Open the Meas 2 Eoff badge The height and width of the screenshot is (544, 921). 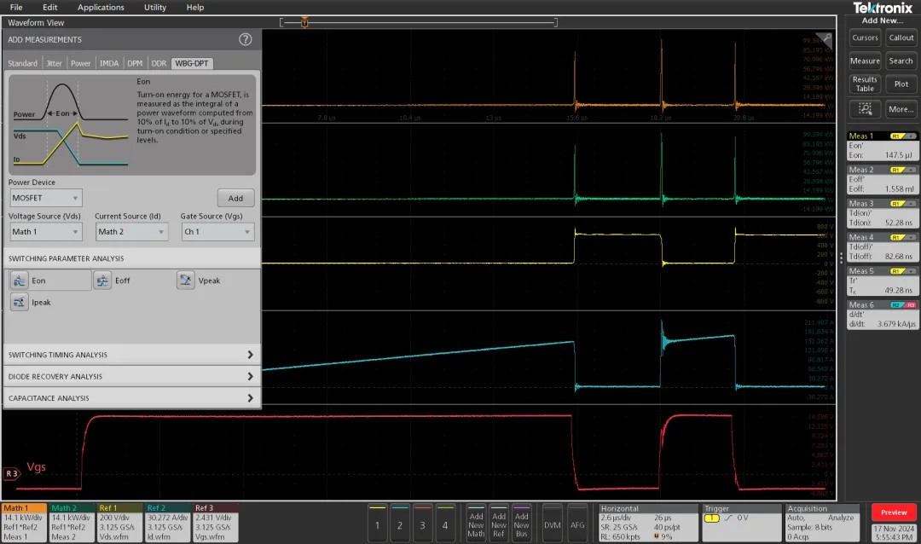point(882,180)
